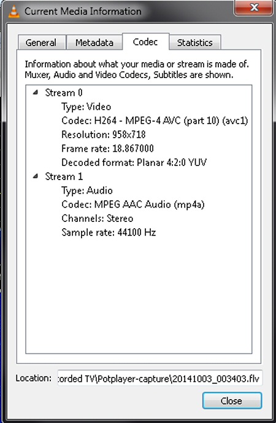This screenshot has width=276, height=423.
Task: Select the Type: Video row
Action: tap(86, 106)
